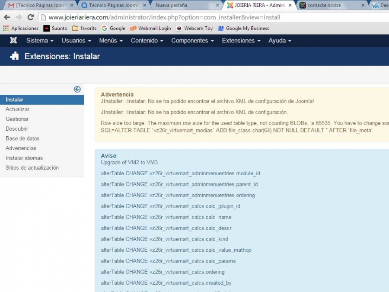Click the adminmenuentries.parent_id alterTable line

179,184
